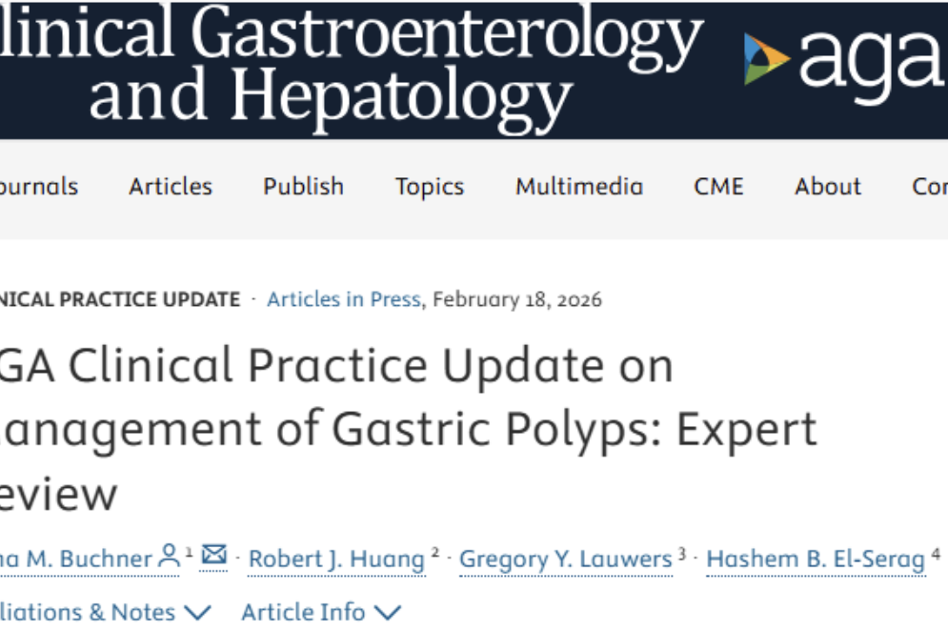
Task: Expand the Article Info section
Action: coord(321,611)
